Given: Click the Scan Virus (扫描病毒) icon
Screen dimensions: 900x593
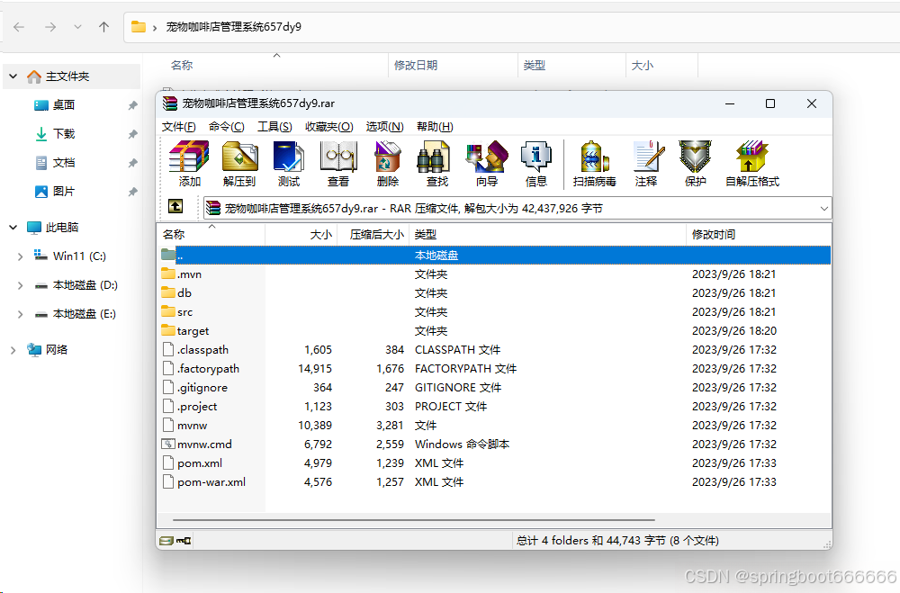Looking at the screenshot, I should pyautogui.click(x=595, y=164).
